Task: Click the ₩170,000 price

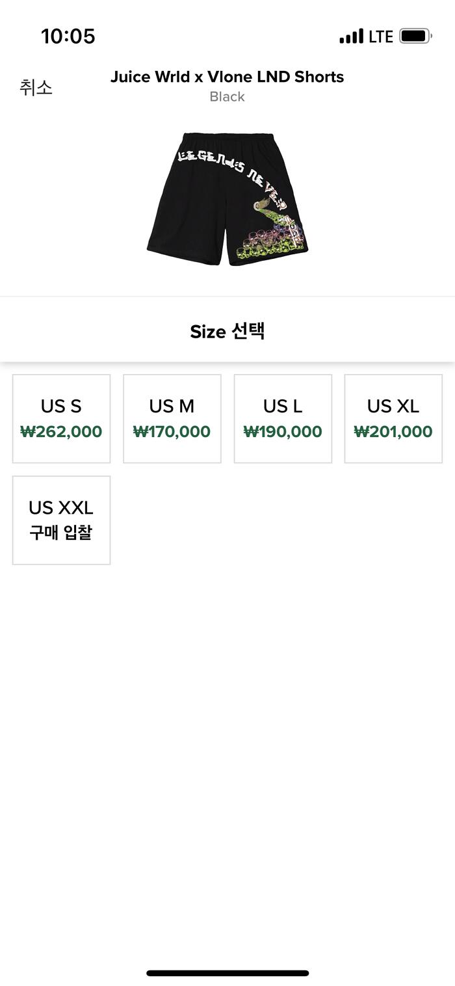Action: coord(172,432)
